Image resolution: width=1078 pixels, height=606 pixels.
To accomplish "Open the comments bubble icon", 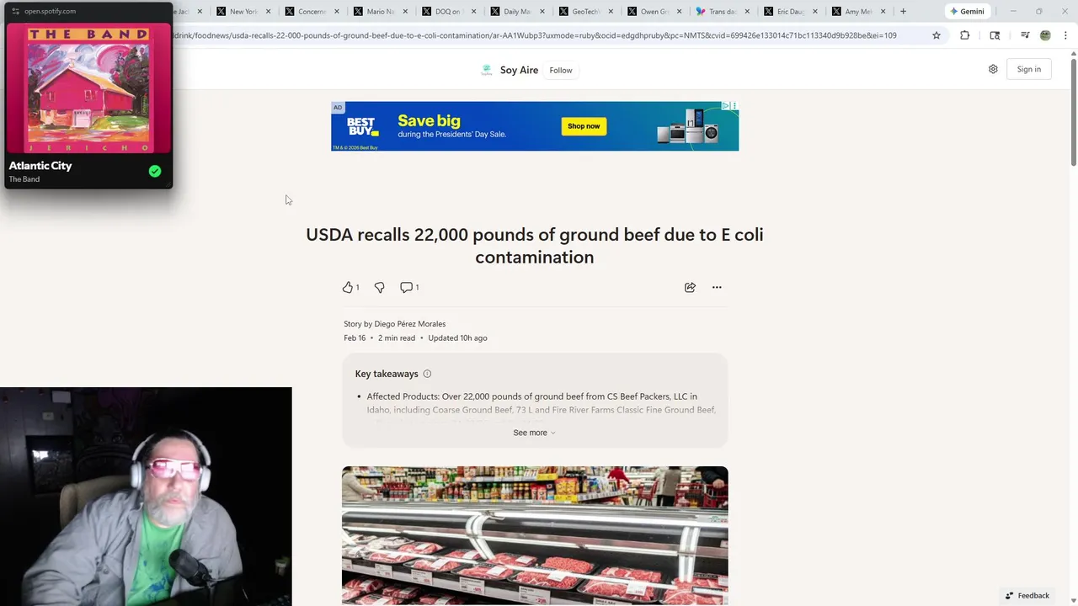I will [406, 287].
